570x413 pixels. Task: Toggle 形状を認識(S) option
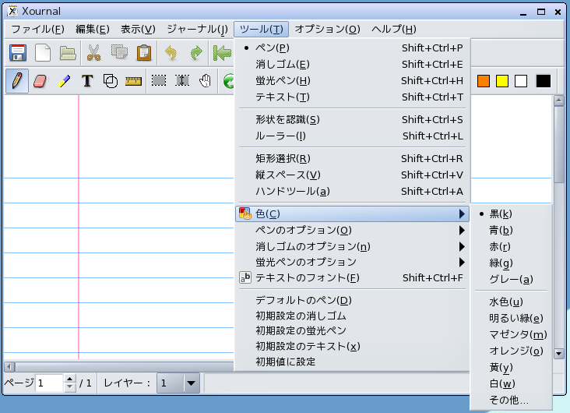coord(352,120)
